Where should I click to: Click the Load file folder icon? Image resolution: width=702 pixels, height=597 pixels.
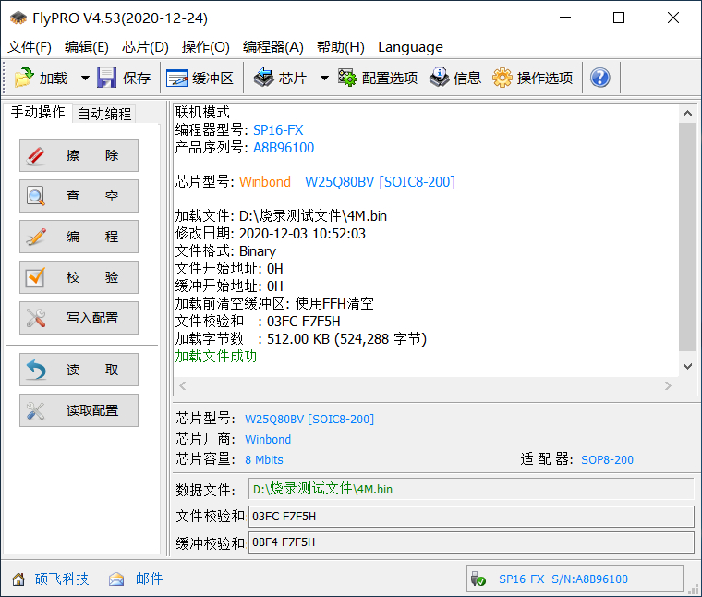(x=24, y=79)
